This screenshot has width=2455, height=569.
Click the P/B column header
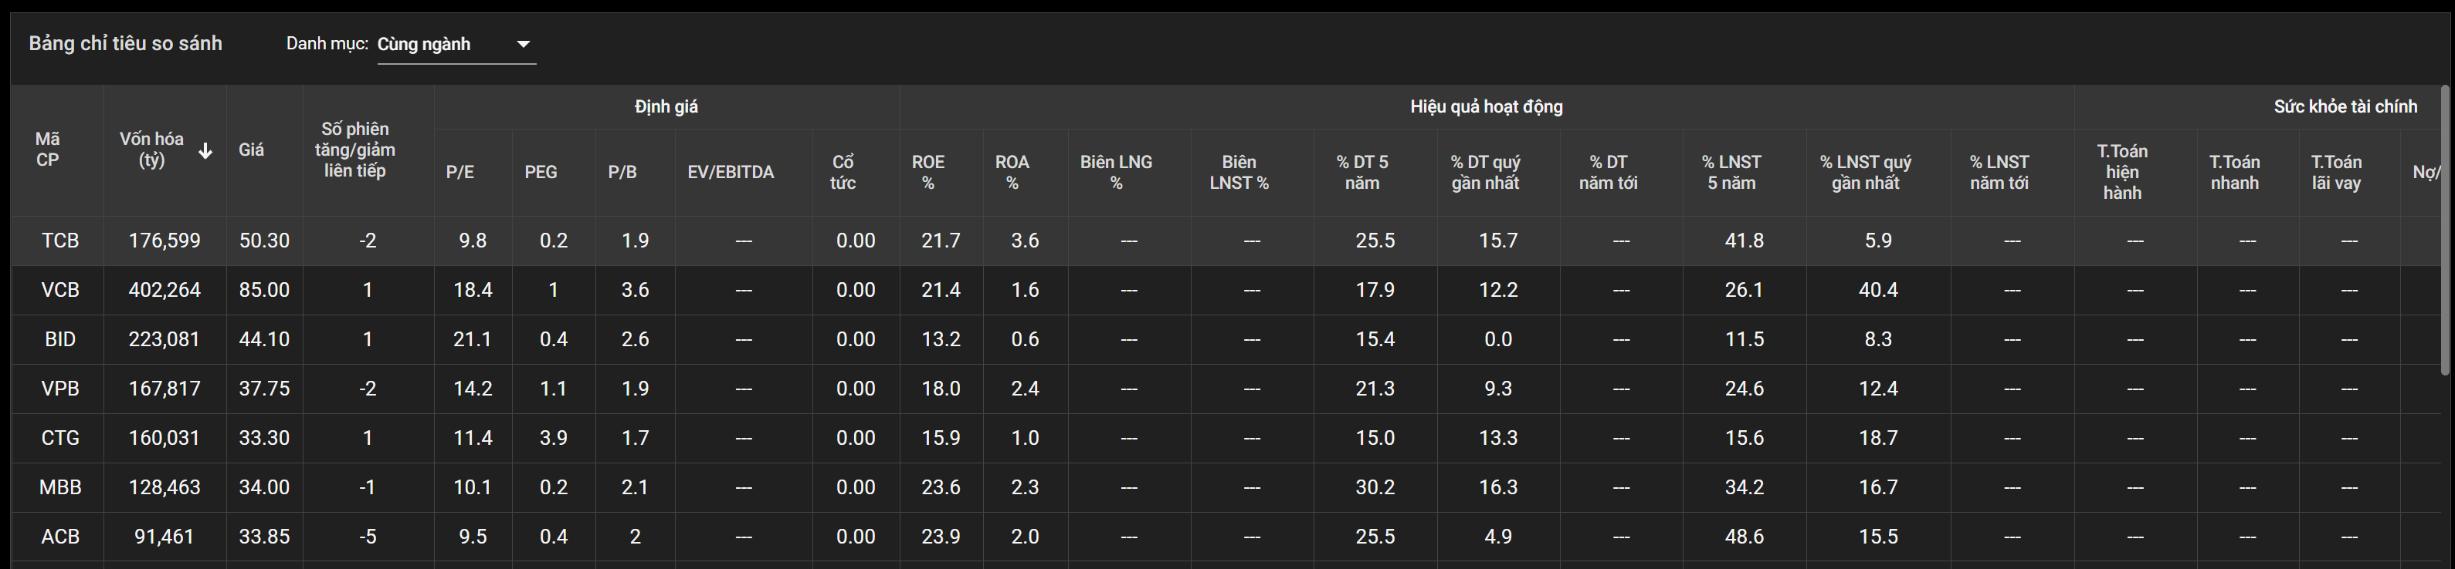pyautogui.click(x=622, y=172)
